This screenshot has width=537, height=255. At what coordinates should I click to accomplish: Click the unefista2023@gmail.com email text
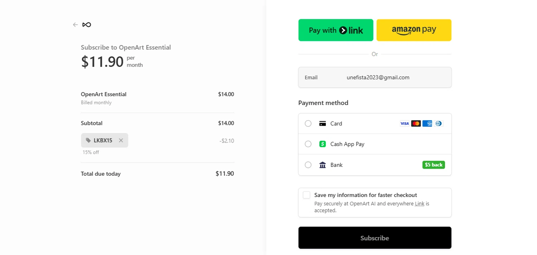tap(378, 77)
